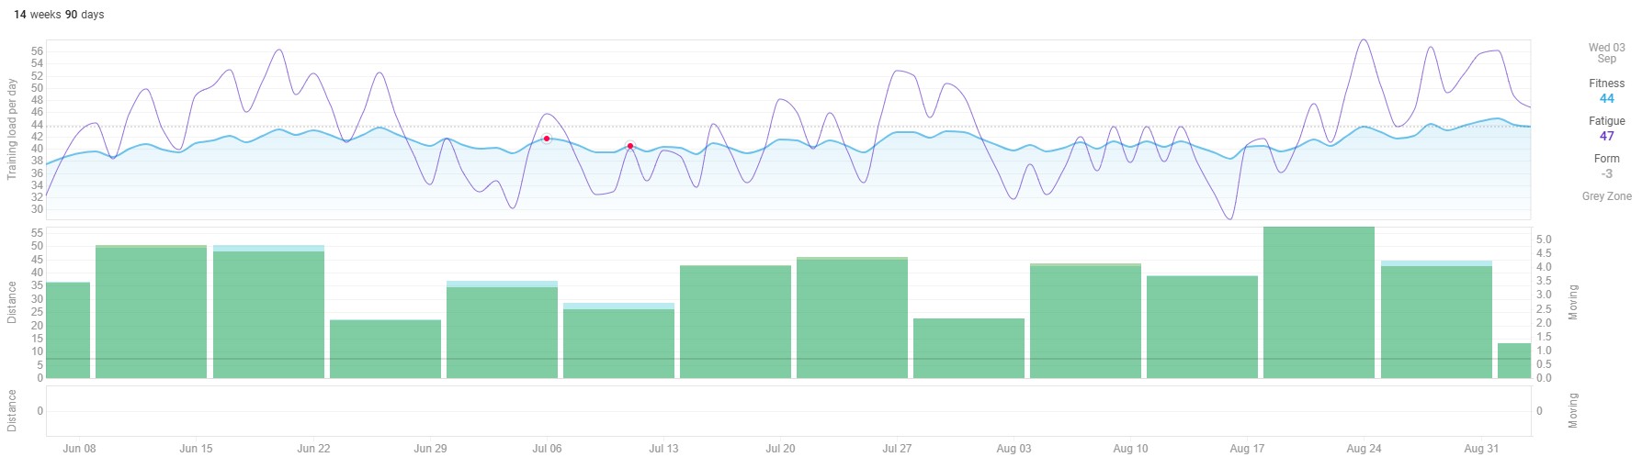Select the short weekly bar ending Jun 29
Viewport: 1642px width, 468px height.
[385, 349]
